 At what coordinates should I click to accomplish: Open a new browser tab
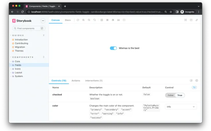(65, 6)
